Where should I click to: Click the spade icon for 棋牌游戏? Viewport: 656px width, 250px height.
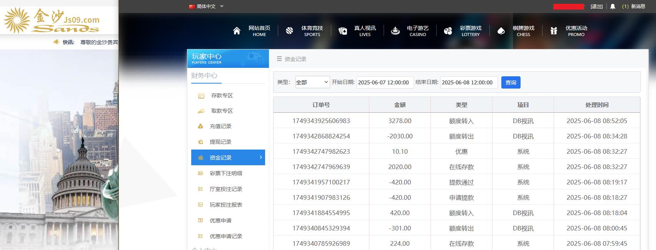pyautogui.click(x=501, y=31)
